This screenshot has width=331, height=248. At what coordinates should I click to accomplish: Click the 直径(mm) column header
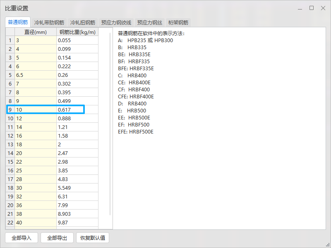coord(35,31)
